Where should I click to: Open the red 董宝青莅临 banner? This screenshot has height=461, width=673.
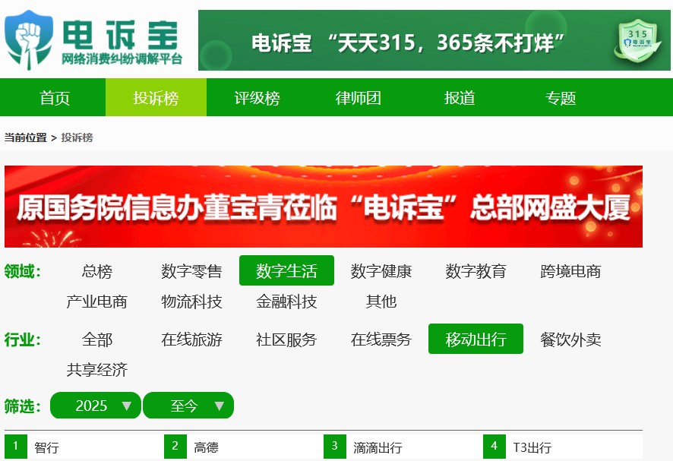pos(323,207)
